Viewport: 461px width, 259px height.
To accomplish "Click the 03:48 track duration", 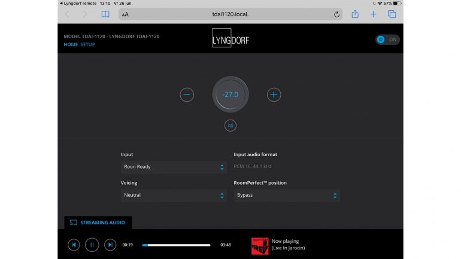I will tap(226, 245).
